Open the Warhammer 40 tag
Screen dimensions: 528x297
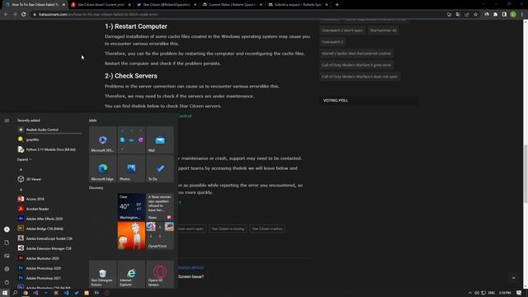tap(383, 31)
